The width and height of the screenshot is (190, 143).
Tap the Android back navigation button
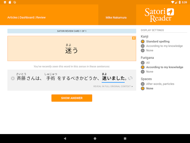(65, 139)
